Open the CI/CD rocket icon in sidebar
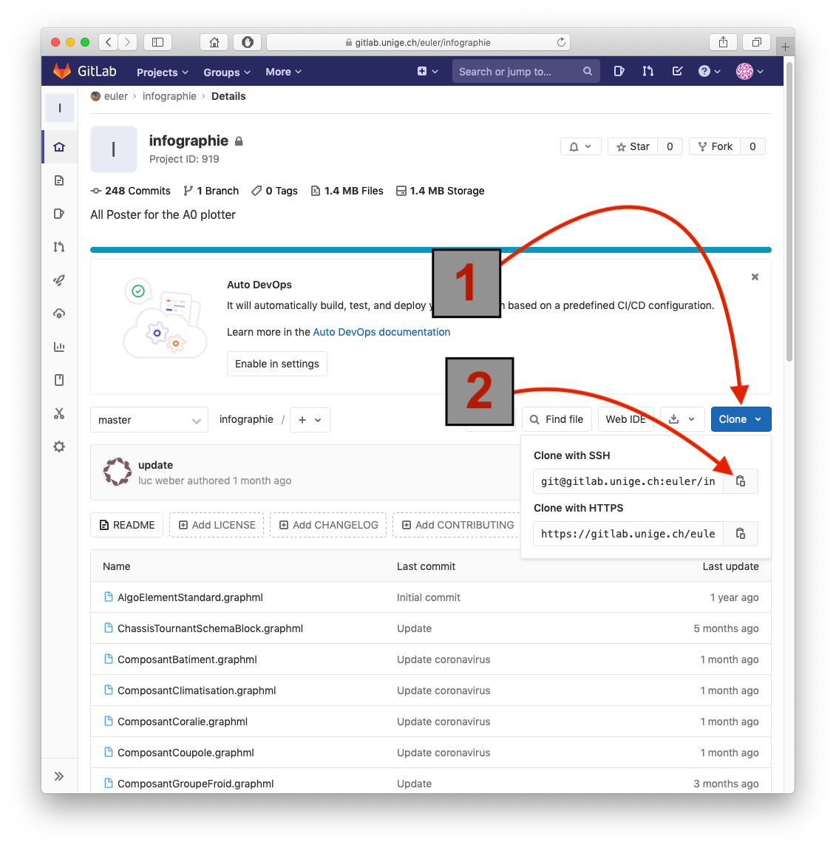The width and height of the screenshot is (836, 848). pos(59,280)
